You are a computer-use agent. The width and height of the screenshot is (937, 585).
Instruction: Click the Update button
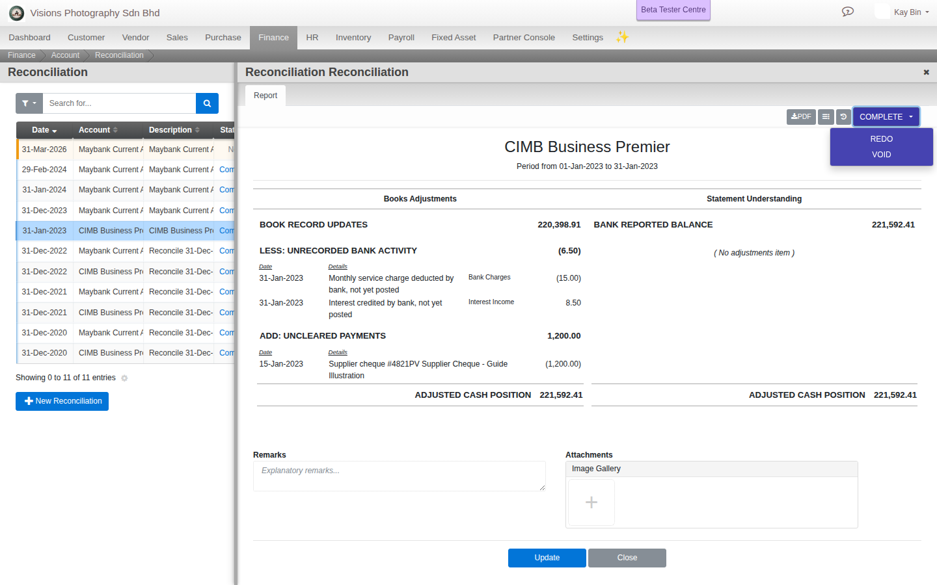pyautogui.click(x=547, y=558)
